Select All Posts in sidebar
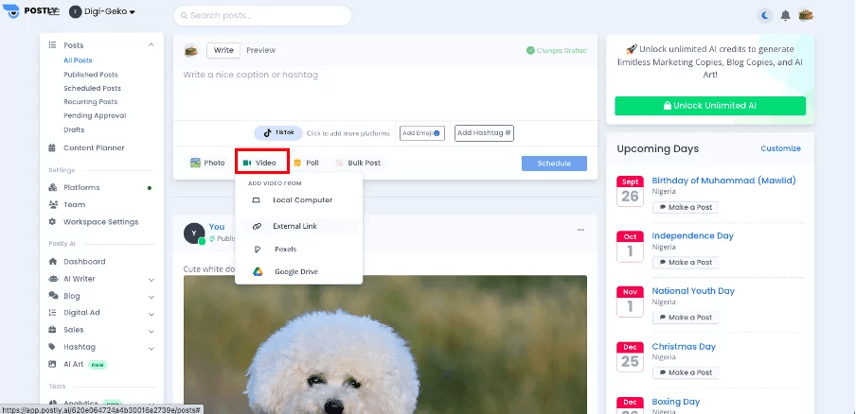This screenshot has width=856, height=414. coord(78,60)
